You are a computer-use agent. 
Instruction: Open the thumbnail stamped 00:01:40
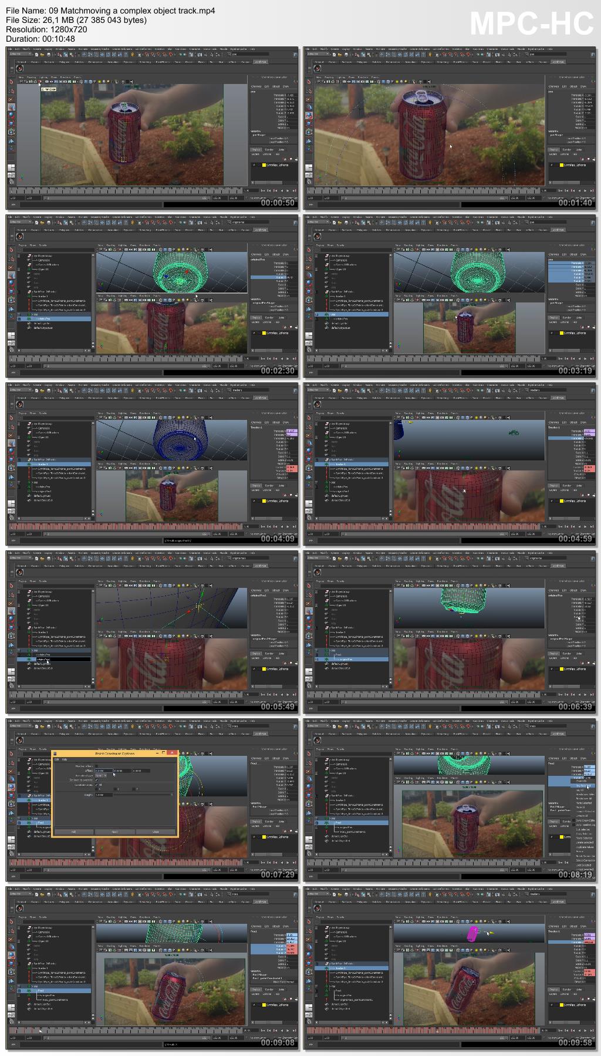pos(450,127)
